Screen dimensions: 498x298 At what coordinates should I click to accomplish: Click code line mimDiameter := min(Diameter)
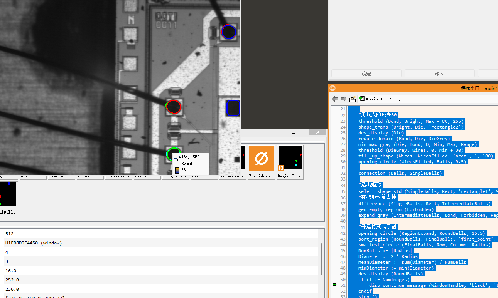(396, 268)
